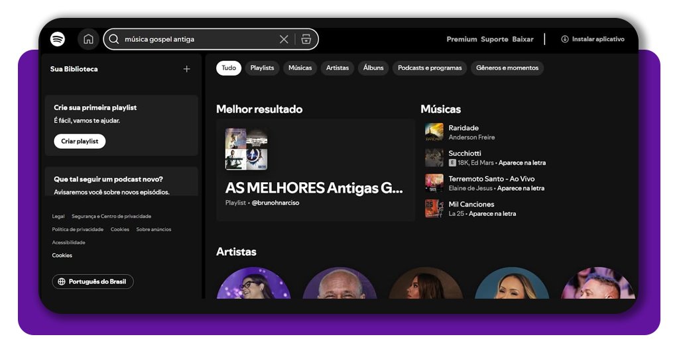Open the Legal footer link
The image size is (679, 355).
pyautogui.click(x=58, y=216)
